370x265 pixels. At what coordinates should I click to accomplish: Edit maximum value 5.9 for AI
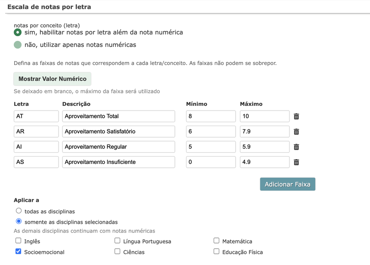265,147
